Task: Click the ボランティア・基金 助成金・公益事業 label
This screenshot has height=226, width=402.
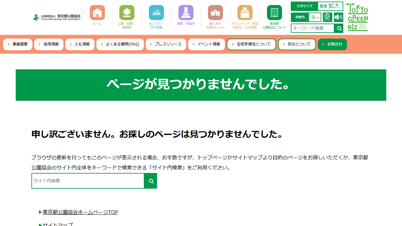Action: (x=245, y=26)
